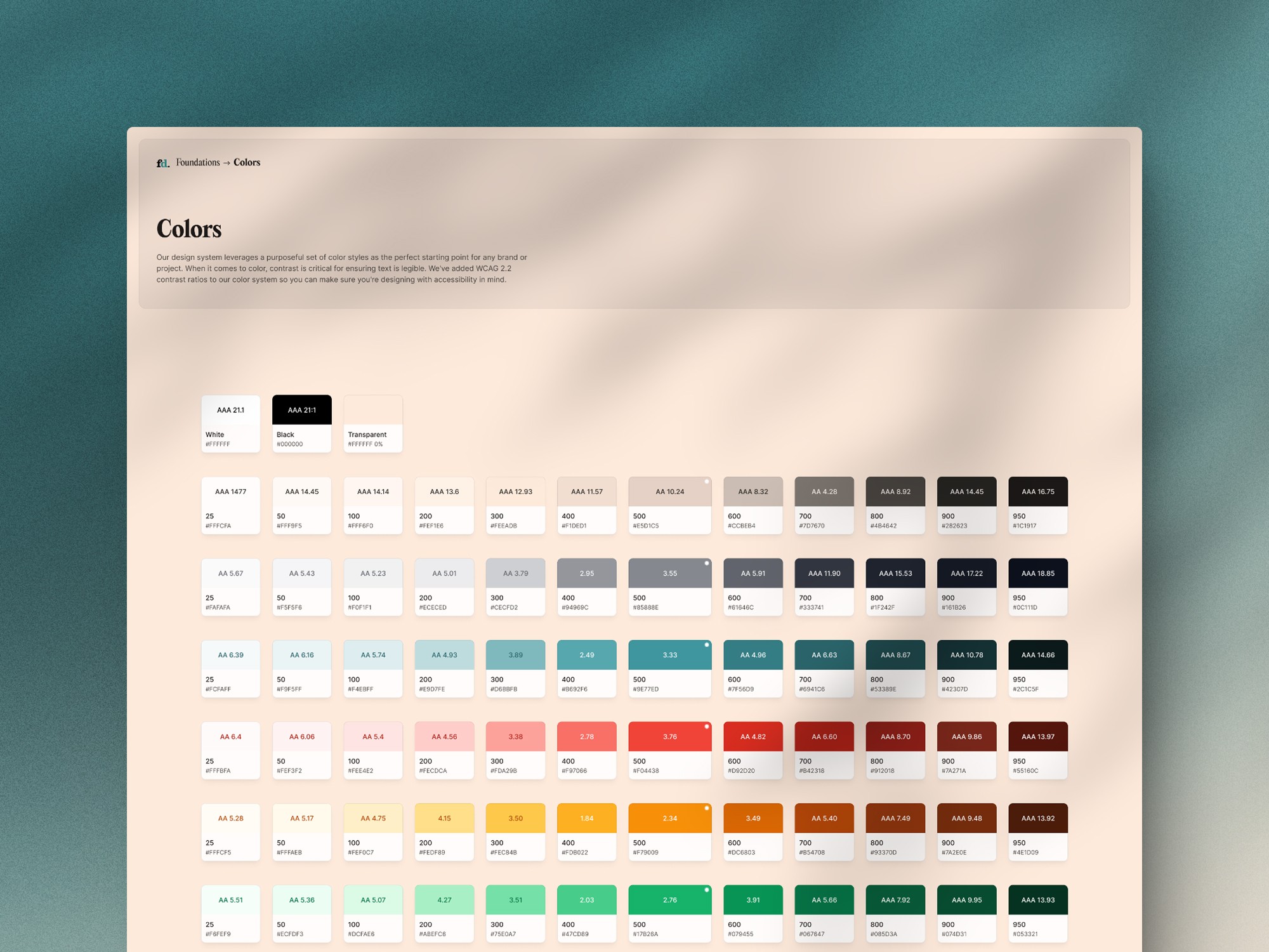
Task: Select Colors in the breadcrumb
Action: (246, 162)
